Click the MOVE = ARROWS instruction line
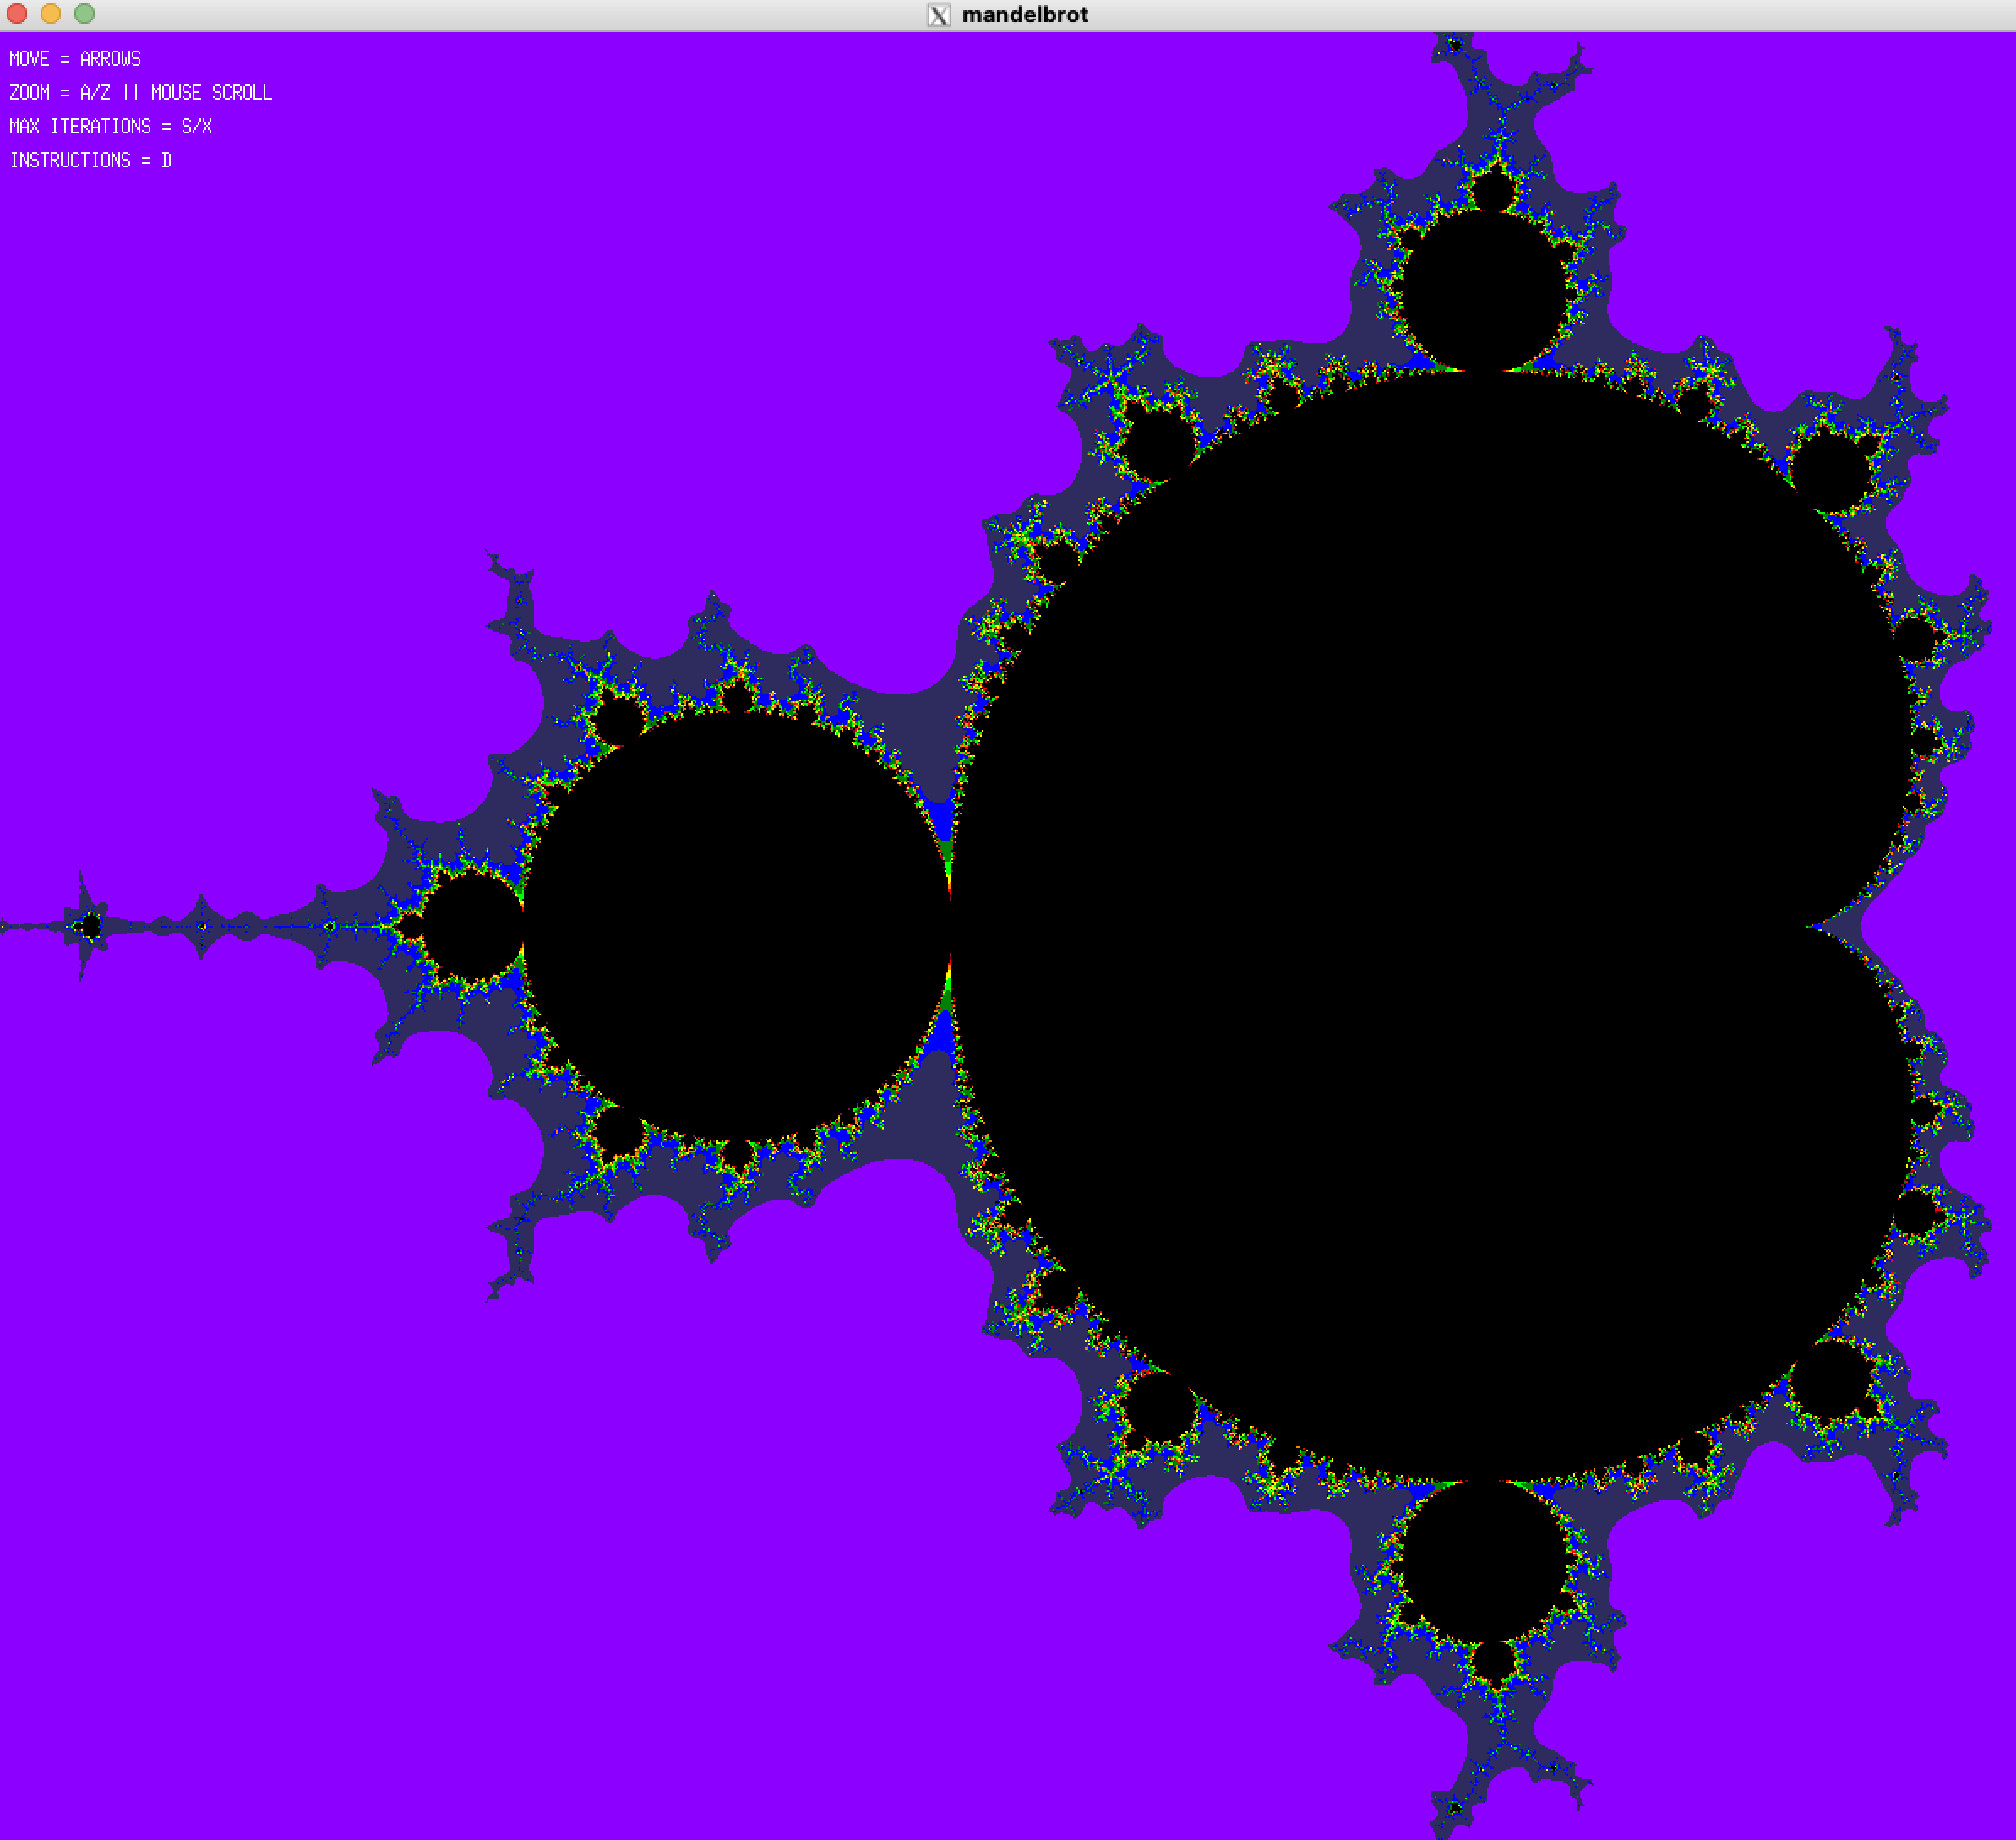Screen dimensions: 2016x1840 tap(75, 59)
